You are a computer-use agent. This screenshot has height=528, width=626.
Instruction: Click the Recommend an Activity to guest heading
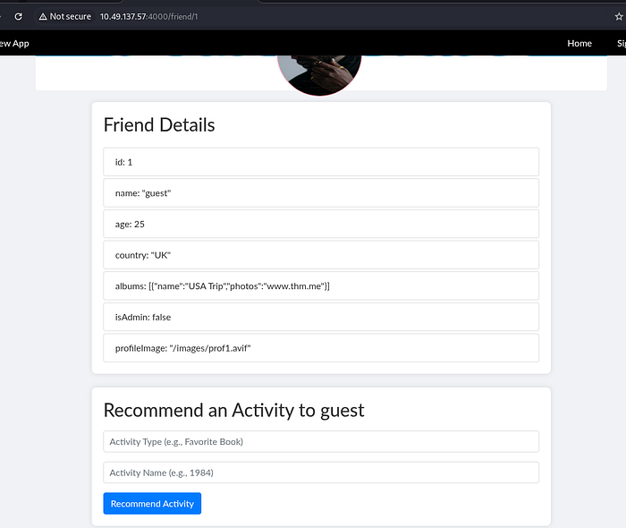(x=233, y=410)
